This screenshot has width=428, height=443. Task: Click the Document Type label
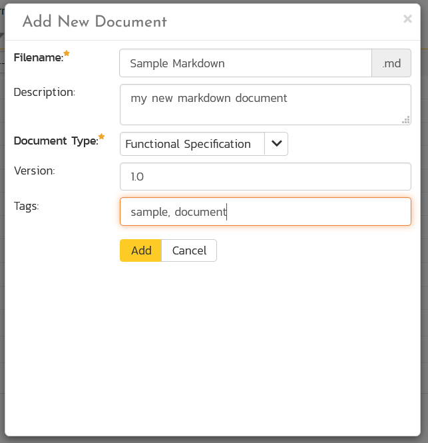pos(55,141)
